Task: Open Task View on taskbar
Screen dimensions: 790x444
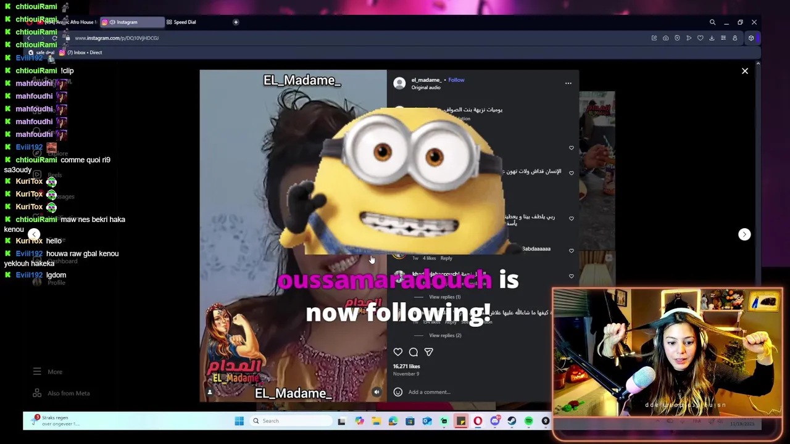Action: point(341,421)
